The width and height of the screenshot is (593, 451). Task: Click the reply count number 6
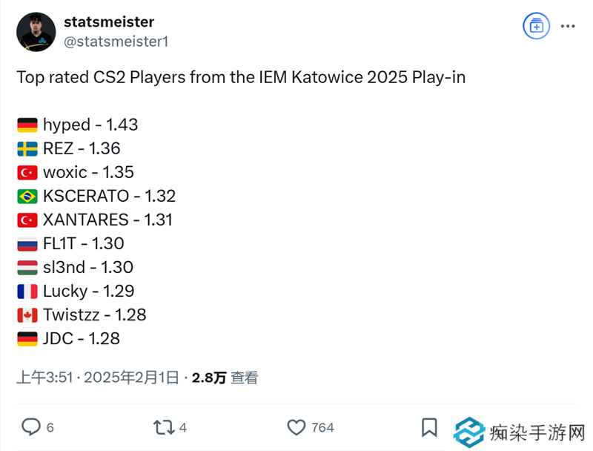(50, 428)
